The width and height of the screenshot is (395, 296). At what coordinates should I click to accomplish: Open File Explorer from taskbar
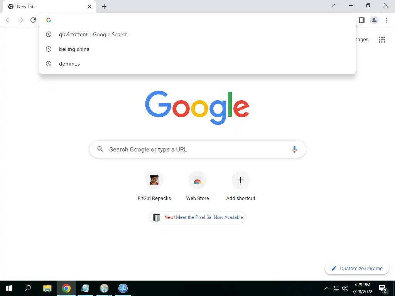pos(47,288)
